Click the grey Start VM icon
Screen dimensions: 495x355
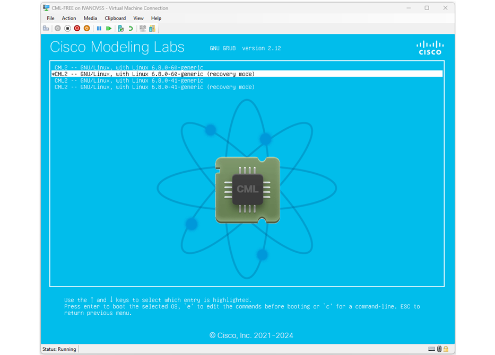coord(57,29)
